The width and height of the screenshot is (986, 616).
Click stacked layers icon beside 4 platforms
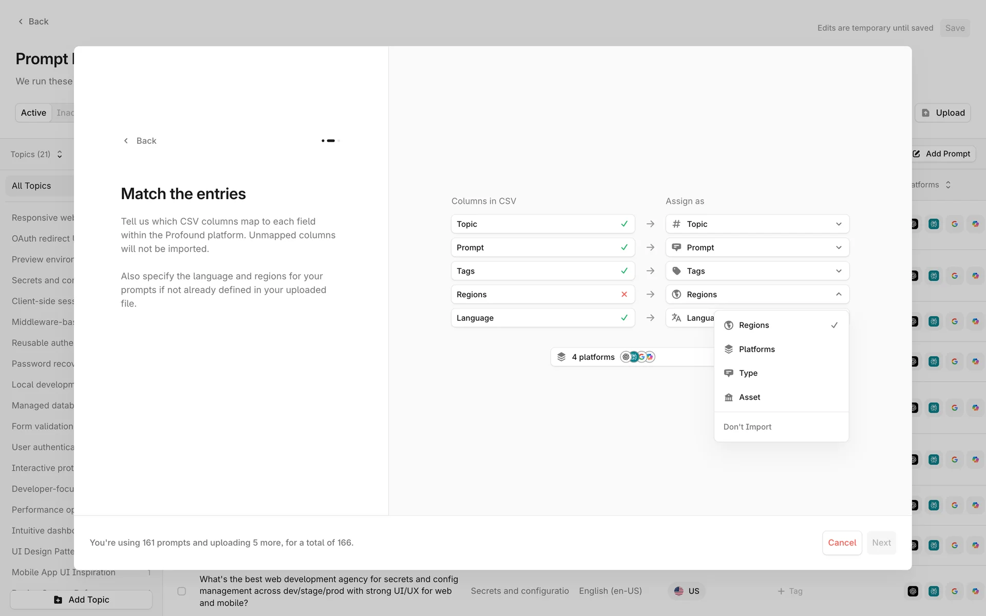(x=561, y=357)
